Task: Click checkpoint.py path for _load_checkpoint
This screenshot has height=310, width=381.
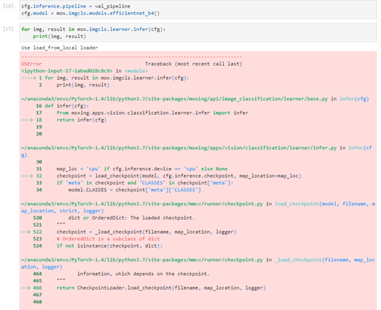Action: point(142,260)
